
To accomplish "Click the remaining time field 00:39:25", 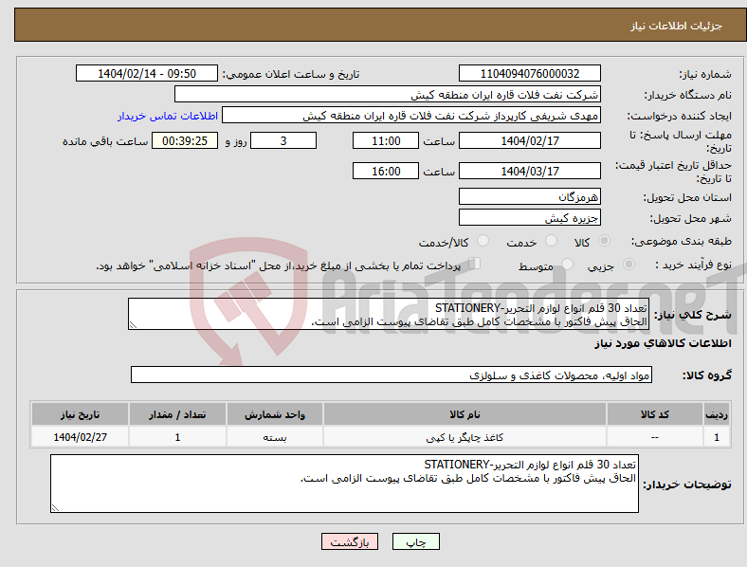I will [185, 140].
